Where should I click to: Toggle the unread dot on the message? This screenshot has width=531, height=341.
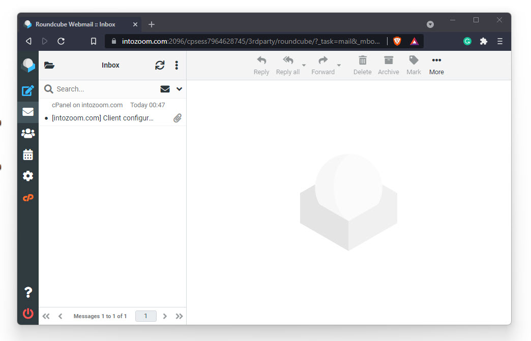click(x=46, y=118)
